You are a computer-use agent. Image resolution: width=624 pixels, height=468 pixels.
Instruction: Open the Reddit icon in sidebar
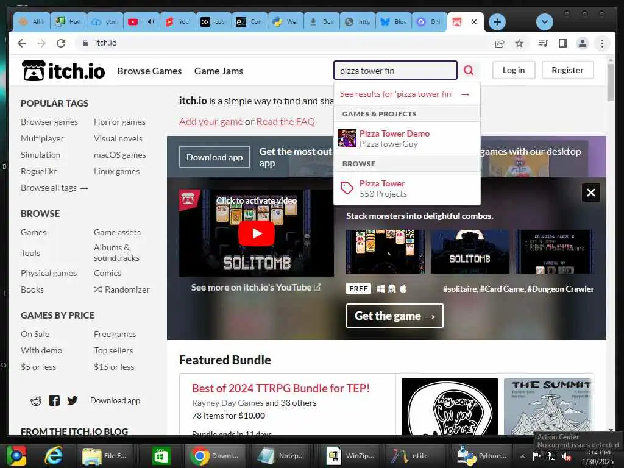[x=36, y=401]
